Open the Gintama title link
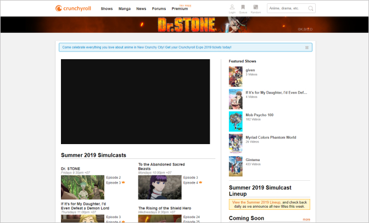Image resolution: width=369 pixels, height=223 pixels. pyautogui.click(x=253, y=160)
